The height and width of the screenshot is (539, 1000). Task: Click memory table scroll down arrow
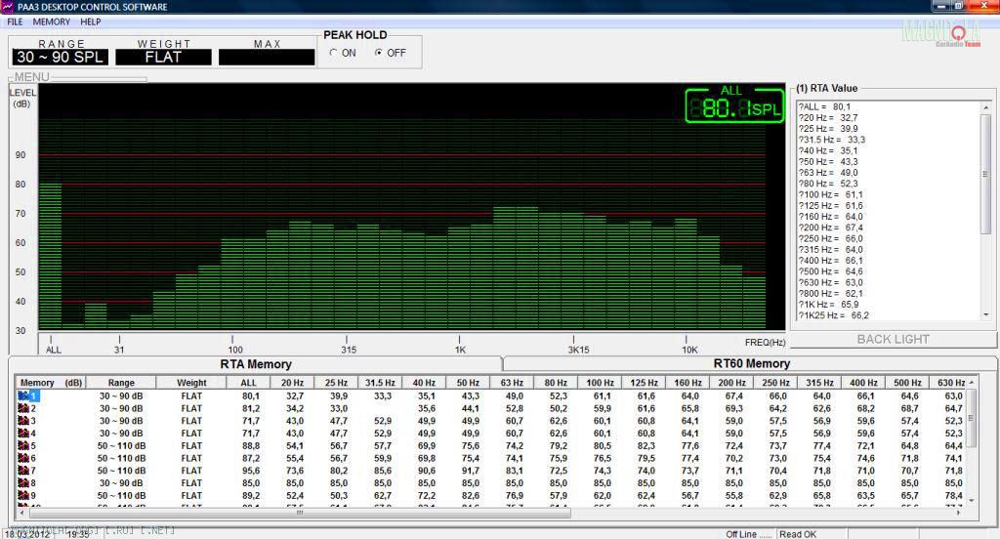[972, 501]
